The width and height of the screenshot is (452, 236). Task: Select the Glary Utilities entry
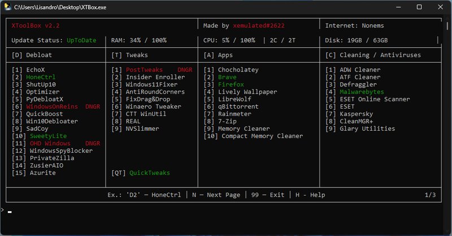coord(360,128)
